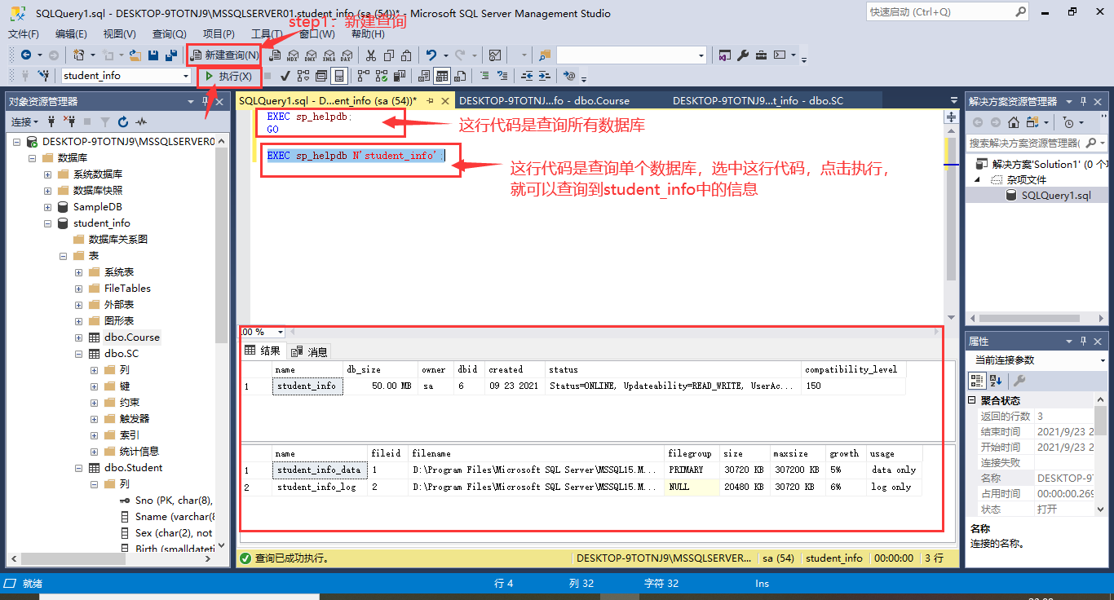Click Disconnect icon in Object Explorer toolbar
The width and height of the screenshot is (1114, 600).
(69, 121)
